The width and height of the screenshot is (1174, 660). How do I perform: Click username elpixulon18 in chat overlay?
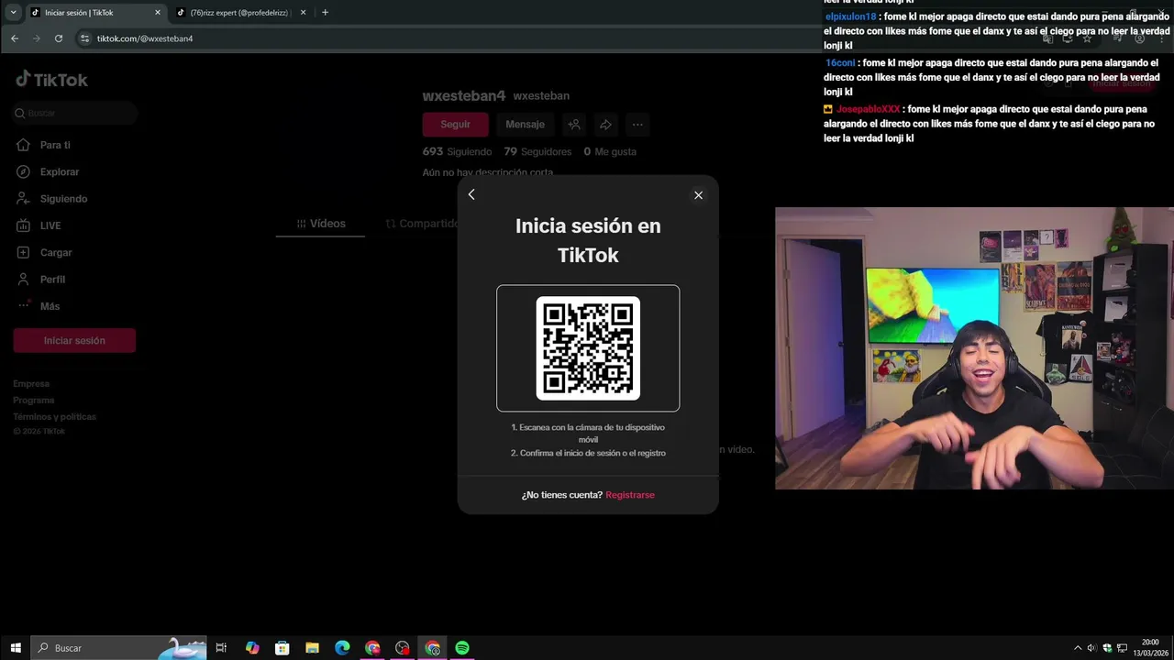point(850,16)
